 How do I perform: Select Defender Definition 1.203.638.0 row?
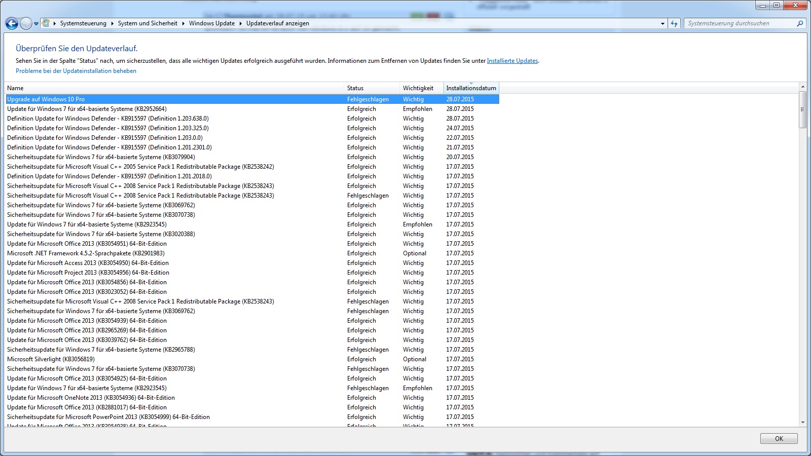click(x=252, y=119)
